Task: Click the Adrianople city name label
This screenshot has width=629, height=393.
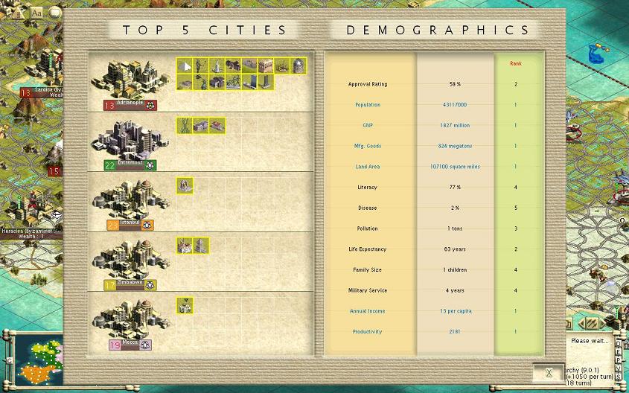Action: coord(130,103)
